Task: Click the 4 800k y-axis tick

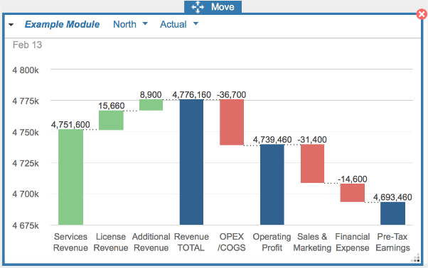Action: [26, 70]
